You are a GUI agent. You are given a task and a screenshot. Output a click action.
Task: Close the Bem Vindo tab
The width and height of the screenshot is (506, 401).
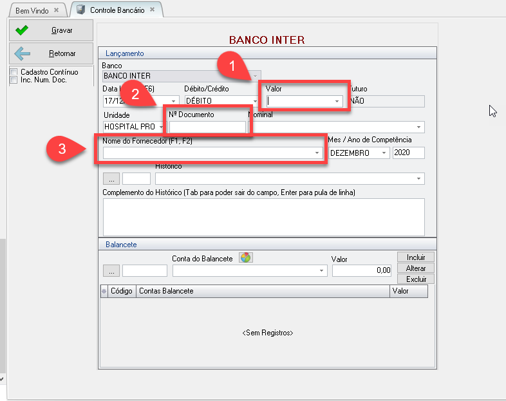[57, 10]
